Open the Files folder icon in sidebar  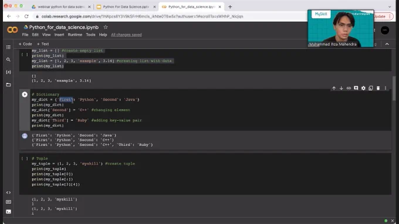(8, 84)
